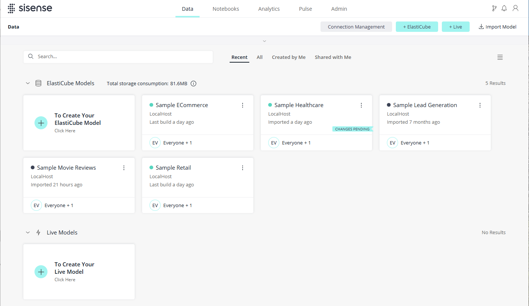This screenshot has height=306, width=529.
Task: Click the Import Model button
Action: click(497, 27)
